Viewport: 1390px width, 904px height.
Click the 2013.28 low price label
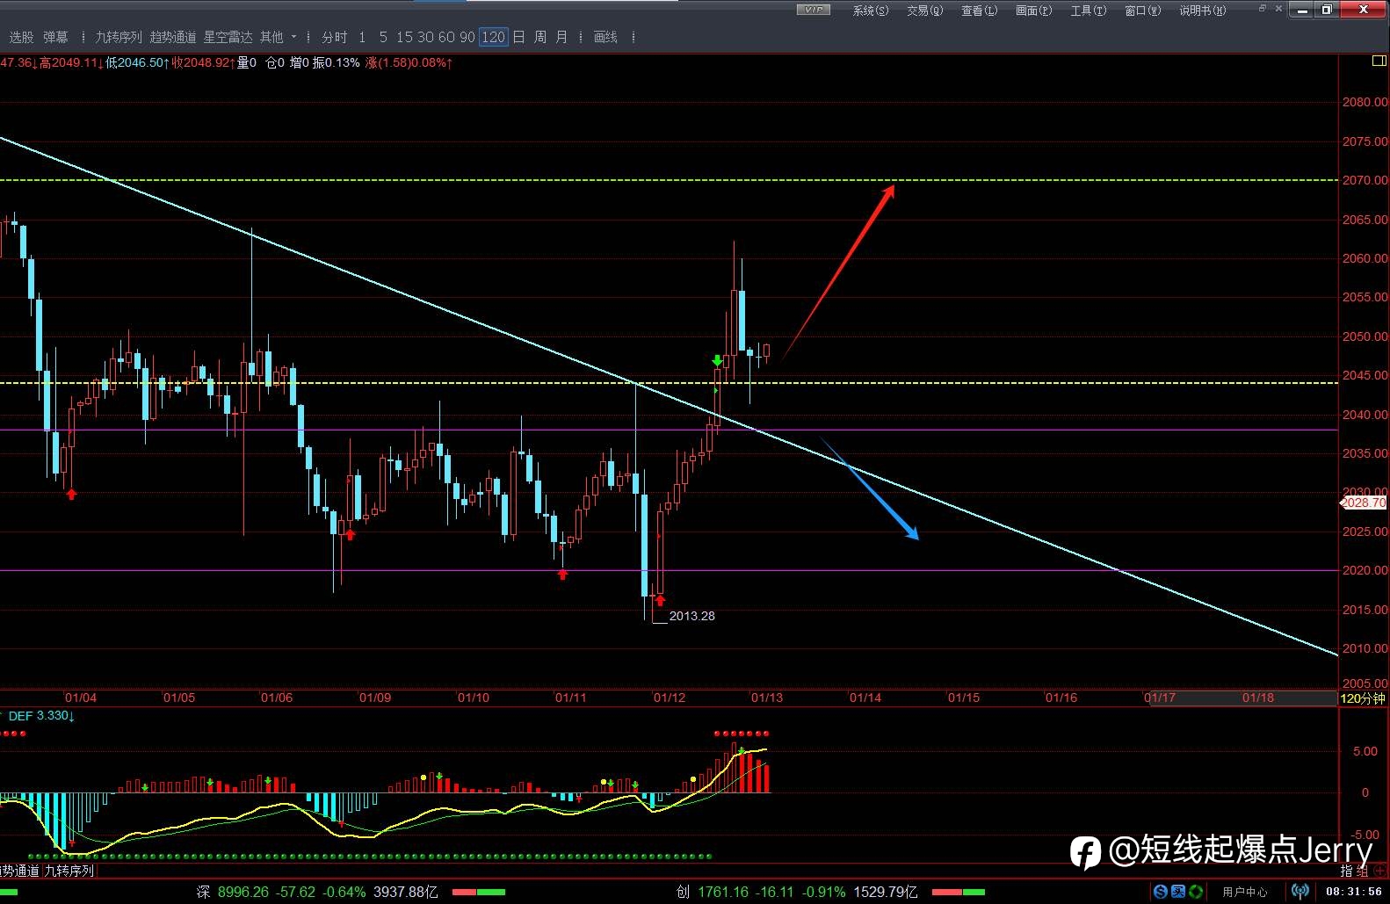click(692, 616)
